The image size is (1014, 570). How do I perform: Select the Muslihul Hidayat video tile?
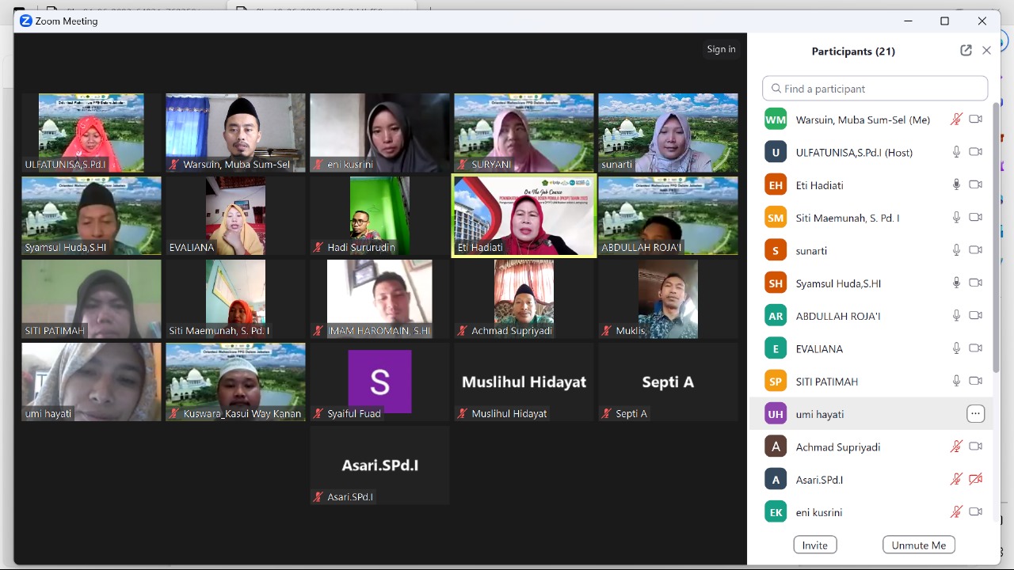point(524,382)
